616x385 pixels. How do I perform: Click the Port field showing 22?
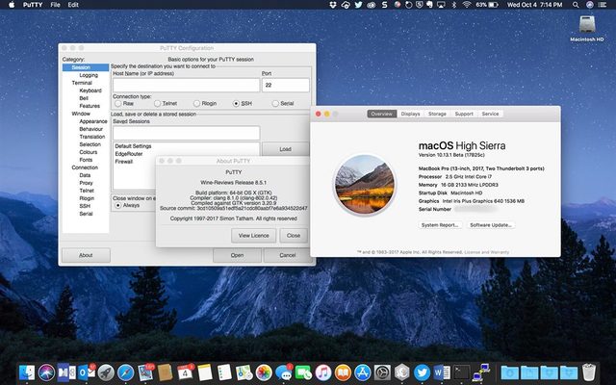pyautogui.click(x=286, y=85)
